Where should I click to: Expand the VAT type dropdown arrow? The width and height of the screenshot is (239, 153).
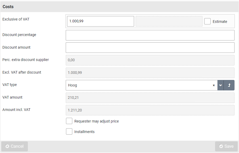tap(221, 85)
